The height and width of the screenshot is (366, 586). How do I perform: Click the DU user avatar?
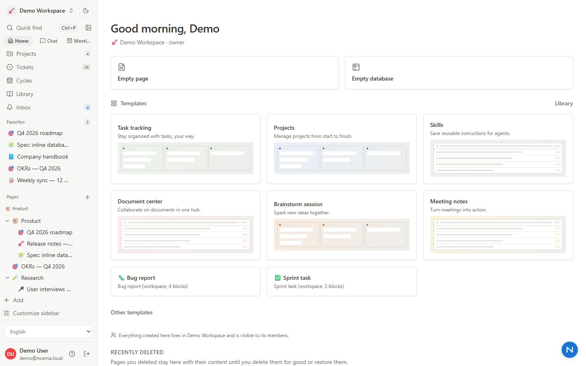pos(11,354)
